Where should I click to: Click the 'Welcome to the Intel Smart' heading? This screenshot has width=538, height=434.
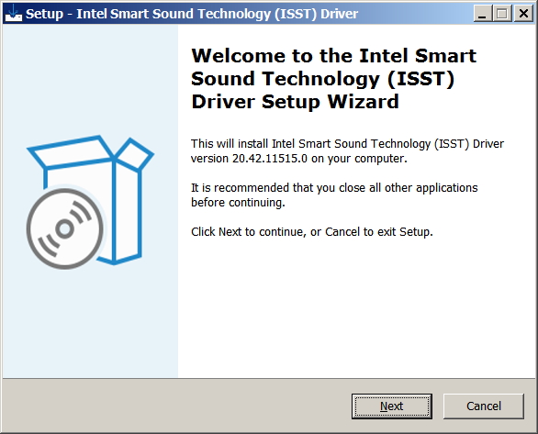click(x=334, y=56)
